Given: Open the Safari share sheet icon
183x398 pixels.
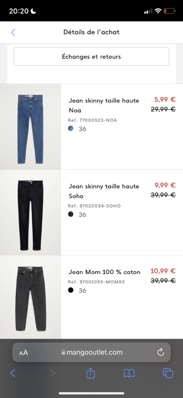Looking at the screenshot, I should pyautogui.click(x=90, y=373).
